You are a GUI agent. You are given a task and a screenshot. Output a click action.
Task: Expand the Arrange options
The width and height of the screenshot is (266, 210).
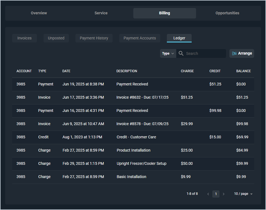point(242,53)
